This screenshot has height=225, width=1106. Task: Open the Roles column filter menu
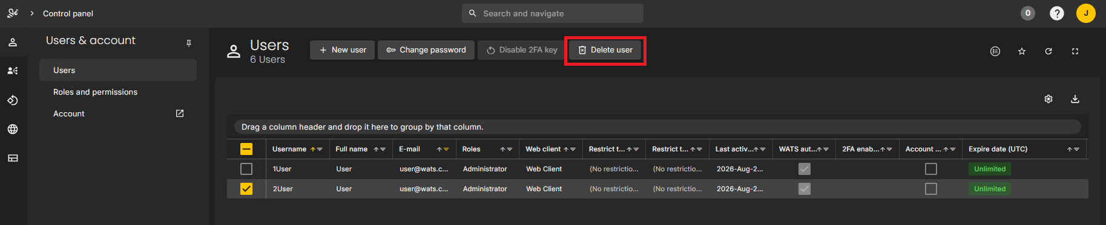pos(509,150)
